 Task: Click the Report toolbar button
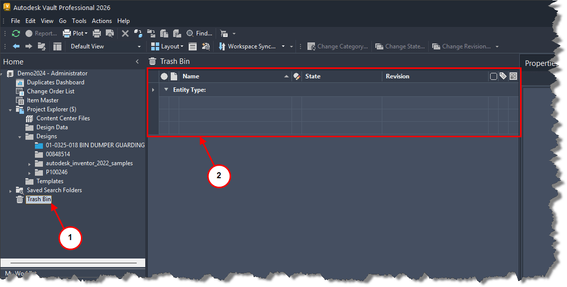(x=41, y=33)
